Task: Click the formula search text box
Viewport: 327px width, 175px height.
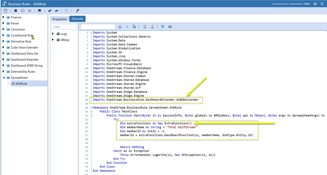Action: [98, 27]
